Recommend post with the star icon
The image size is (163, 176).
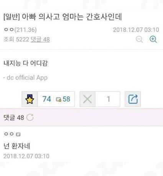[30, 99]
